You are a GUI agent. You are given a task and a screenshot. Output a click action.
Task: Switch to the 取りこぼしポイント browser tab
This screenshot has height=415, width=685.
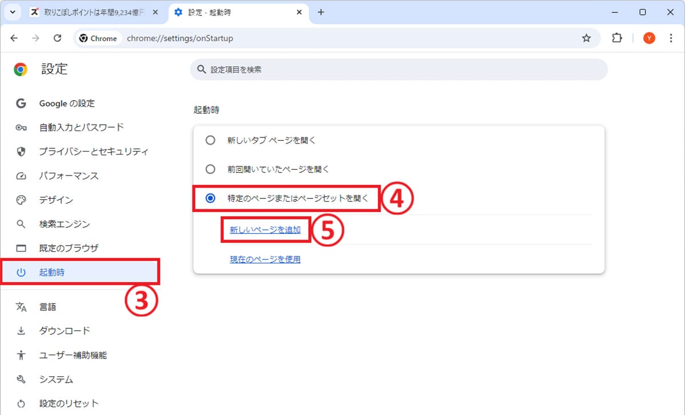click(91, 12)
